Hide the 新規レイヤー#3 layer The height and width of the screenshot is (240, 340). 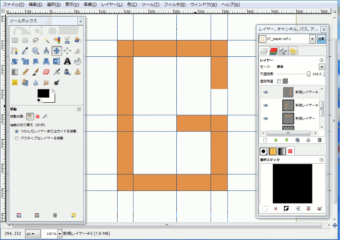[x=265, y=91]
